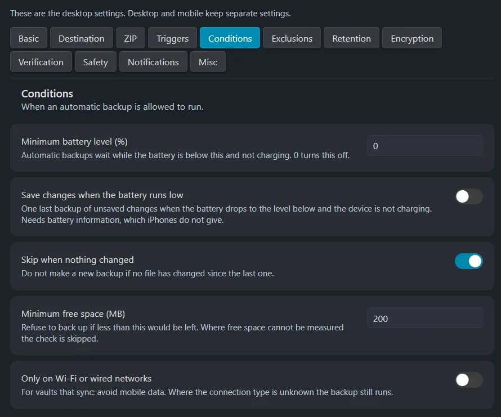The width and height of the screenshot is (501, 417).
Task: Click the 'Only on Wi-Fi or wired networks' label
Action: pos(86,379)
